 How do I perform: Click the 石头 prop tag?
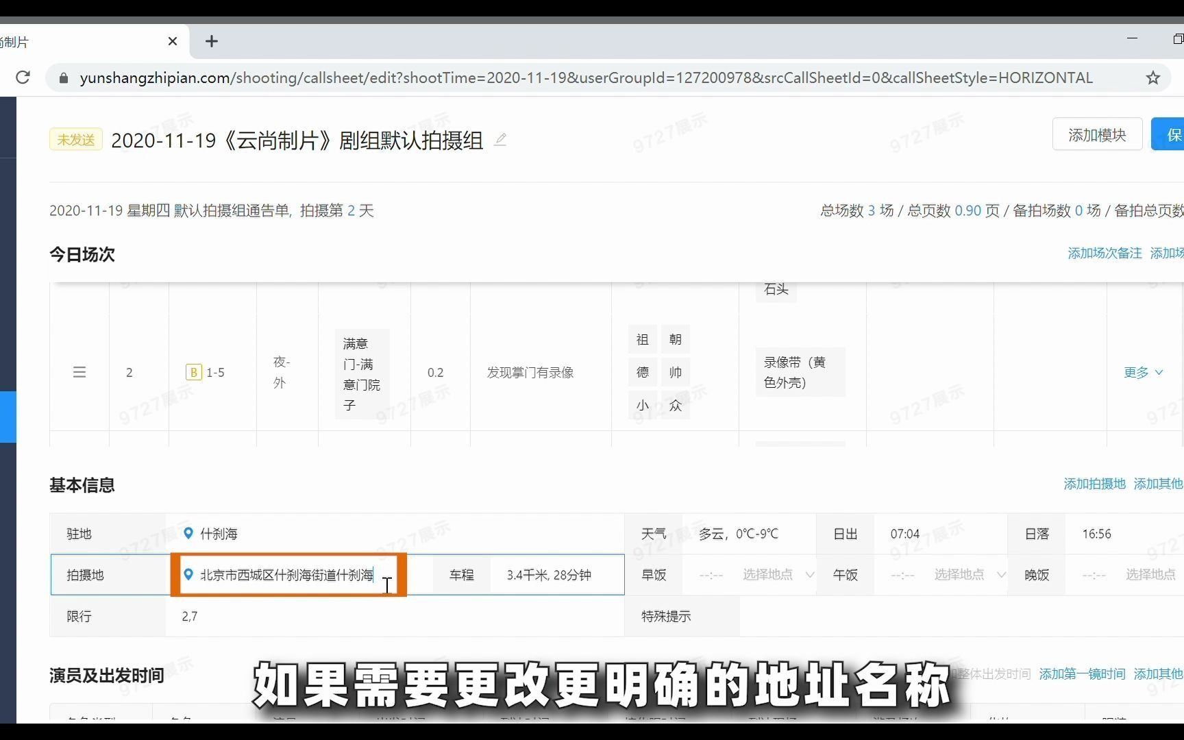tap(776, 289)
